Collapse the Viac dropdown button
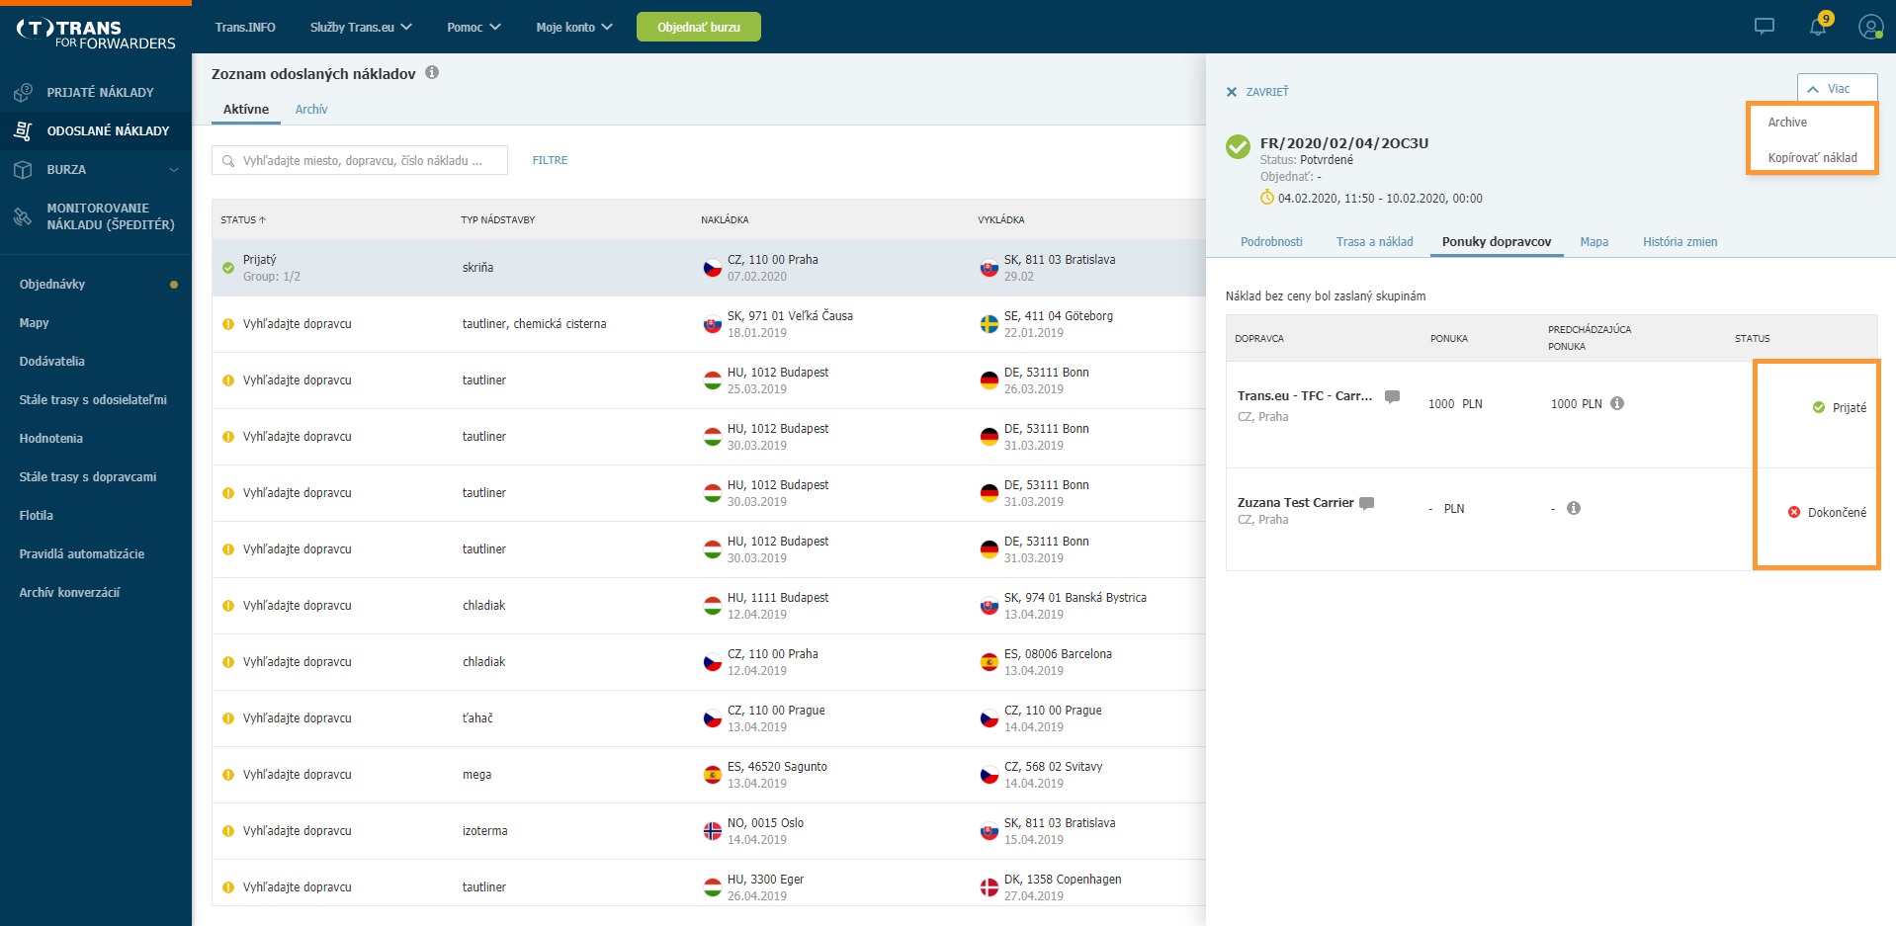 [1837, 88]
